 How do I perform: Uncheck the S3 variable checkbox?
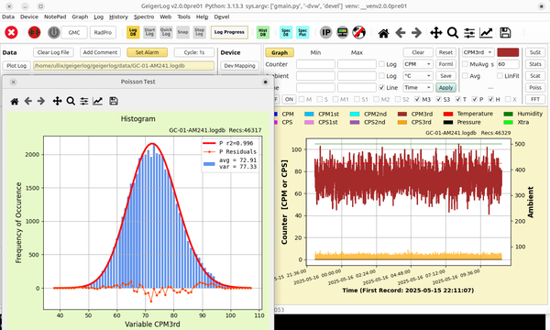click(x=438, y=99)
